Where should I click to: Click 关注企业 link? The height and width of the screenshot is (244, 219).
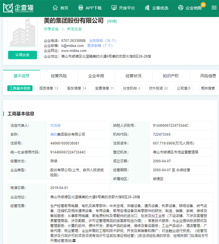74,29
